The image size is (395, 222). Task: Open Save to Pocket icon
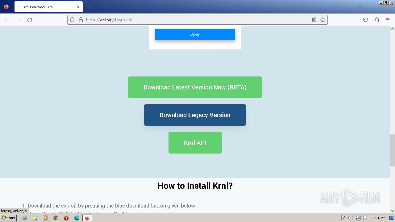point(365,20)
